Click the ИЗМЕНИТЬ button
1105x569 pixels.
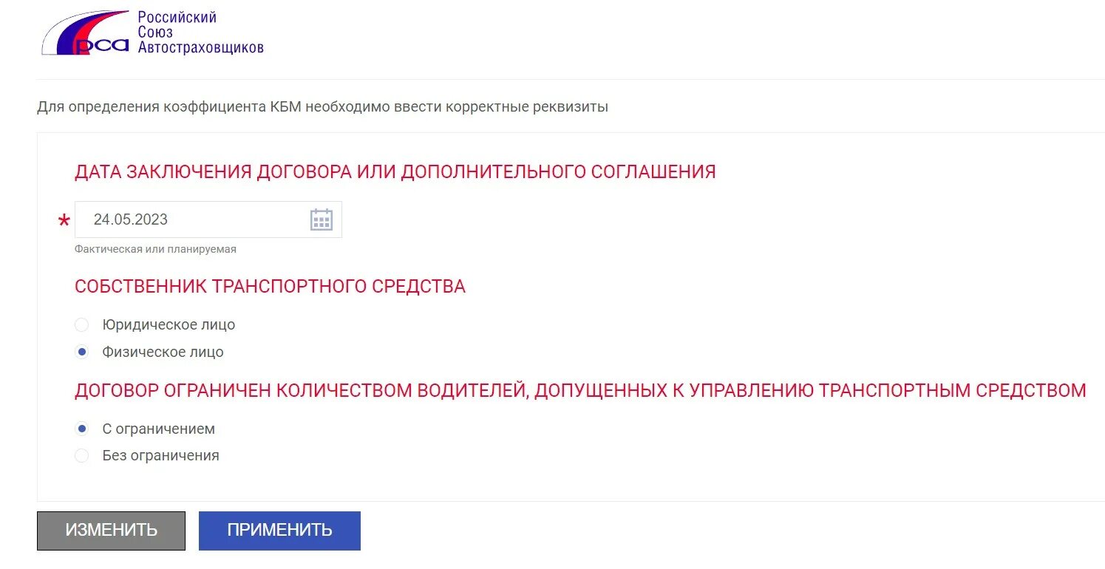111,531
